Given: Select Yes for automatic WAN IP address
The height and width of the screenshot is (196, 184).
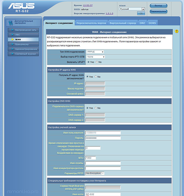Looking at the screenshot, I should pos(87,76).
